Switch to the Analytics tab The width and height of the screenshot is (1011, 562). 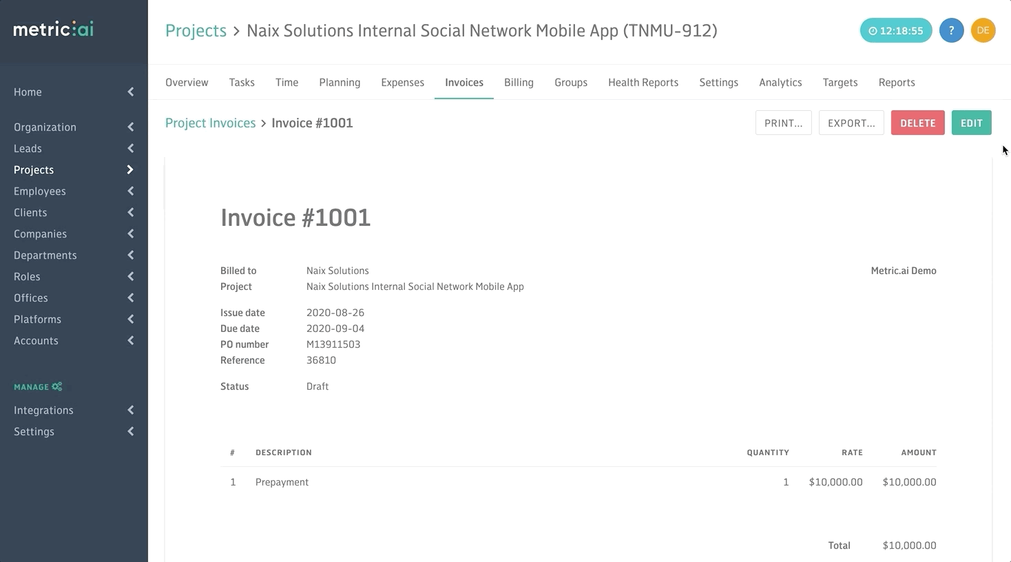pyautogui.click(x=780, y=82)
